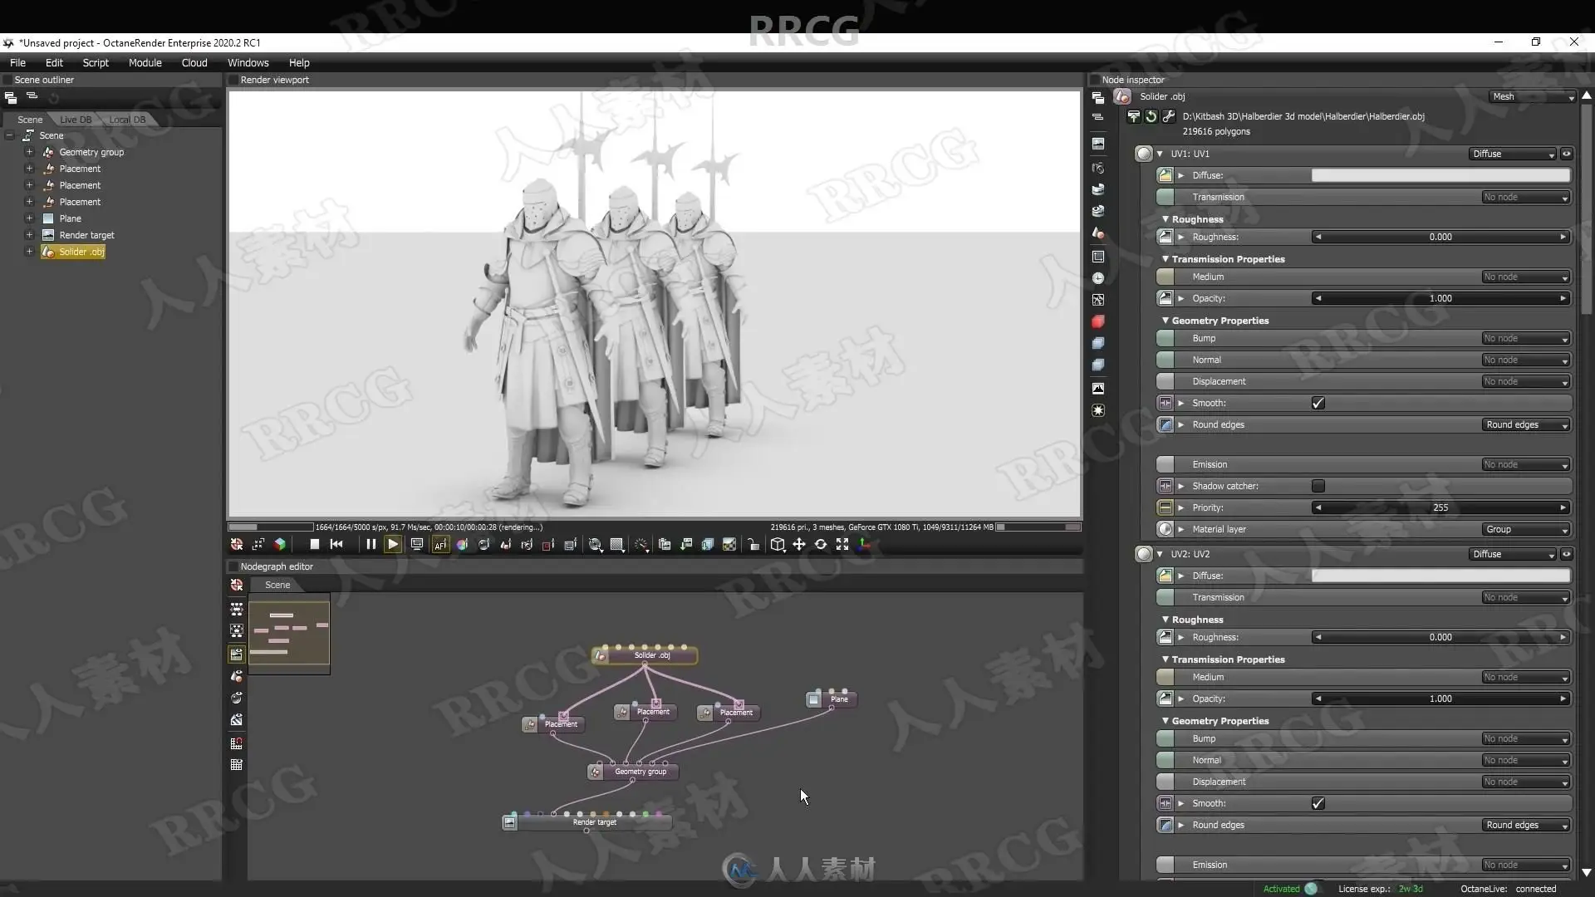The image size is (1595, 897).
Task: Select the Render target item in outliner
Action: pos(86,236)
